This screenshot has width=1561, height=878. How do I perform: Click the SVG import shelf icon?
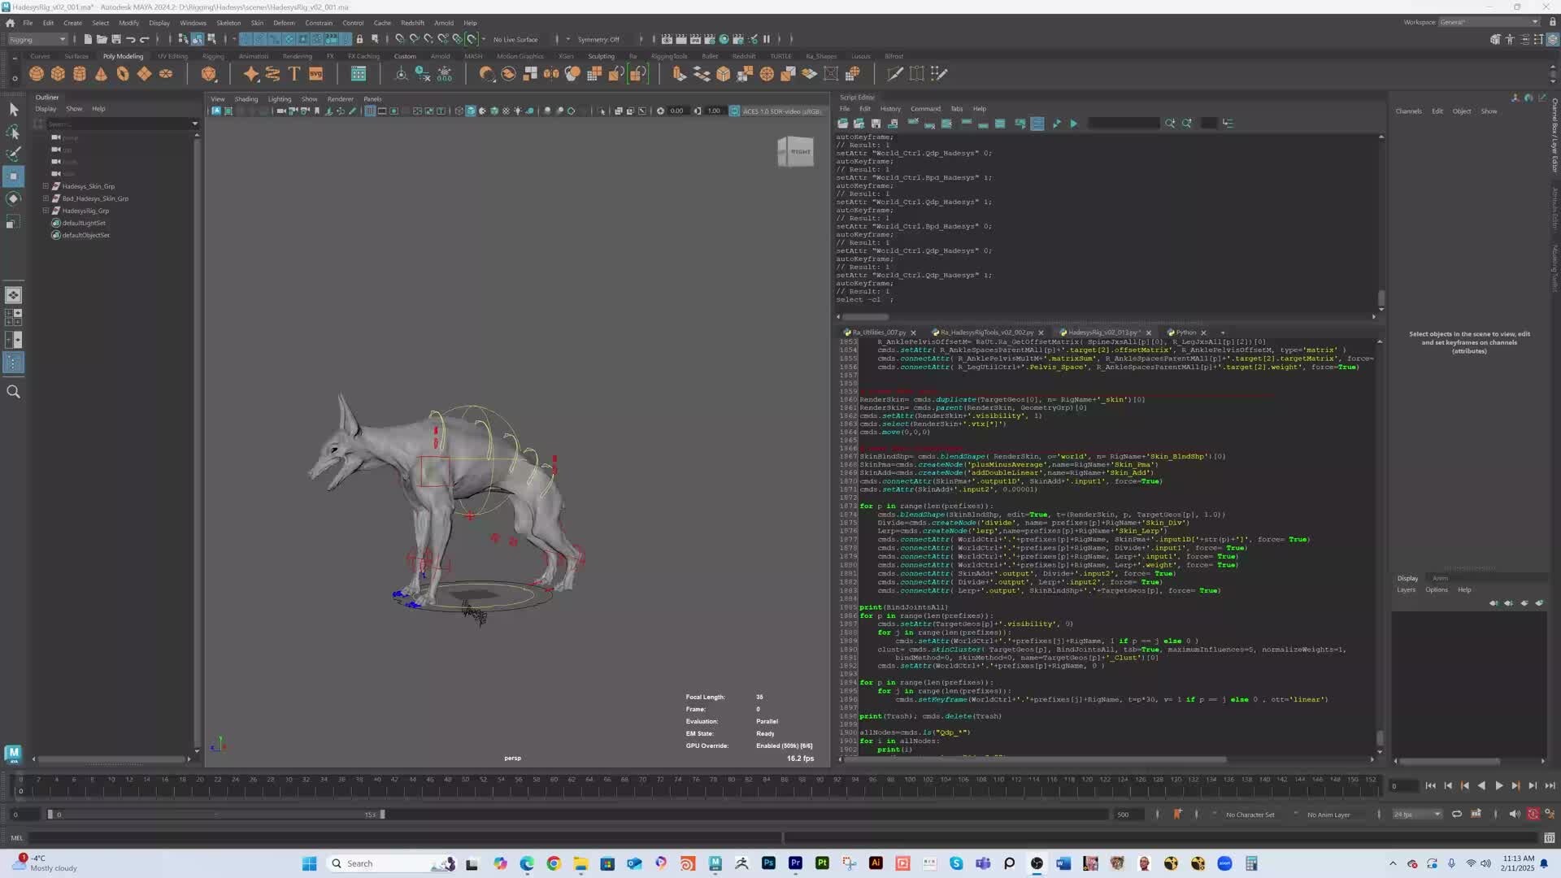click(316, 74)
